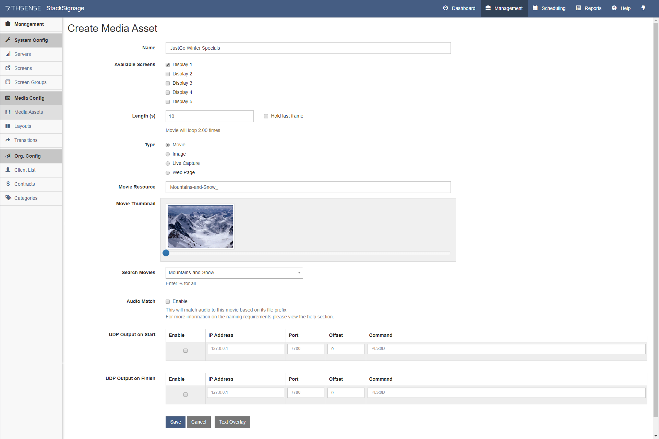This screenshot has width=659, height=439.
Task: Click the UDP Finish Command field
Action: pos(506,393)
